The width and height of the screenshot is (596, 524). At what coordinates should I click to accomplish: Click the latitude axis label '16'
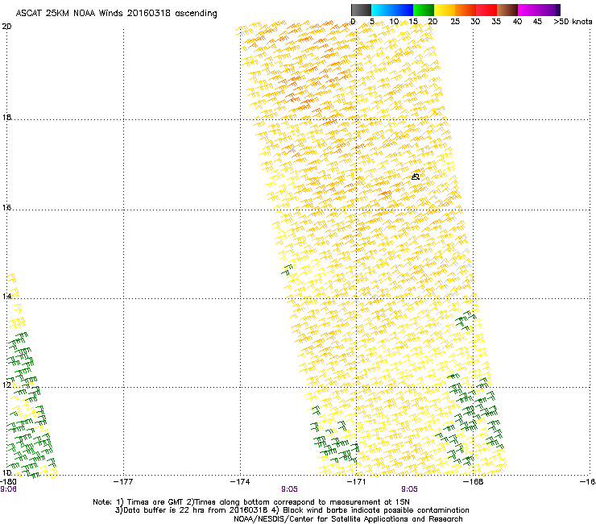(x=6, y=207)
